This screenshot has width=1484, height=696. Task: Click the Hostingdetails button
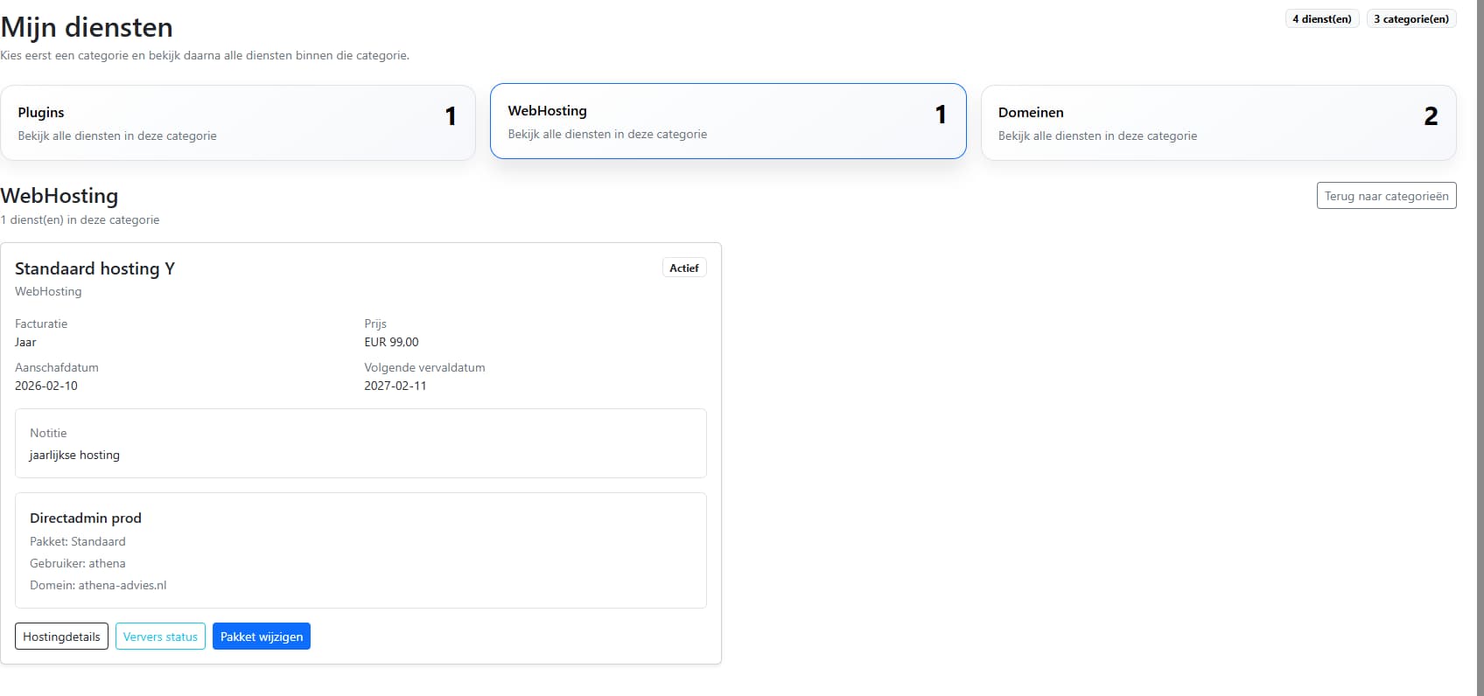pyautogui.click(x=61, y=637)
